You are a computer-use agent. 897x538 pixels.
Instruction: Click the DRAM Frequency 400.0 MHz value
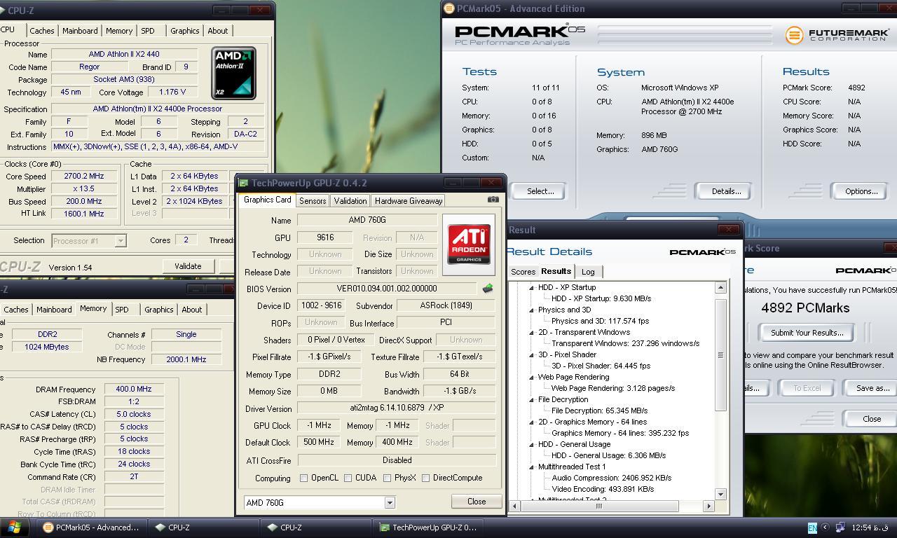tap(134, 389)
